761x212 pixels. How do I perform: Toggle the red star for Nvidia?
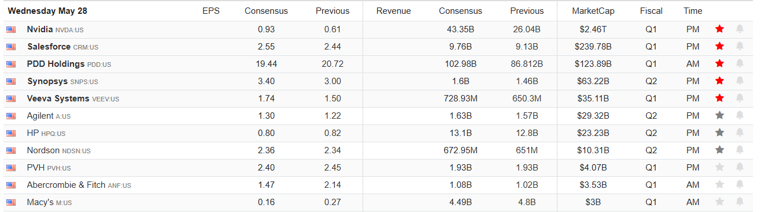(x=719, y=29)
